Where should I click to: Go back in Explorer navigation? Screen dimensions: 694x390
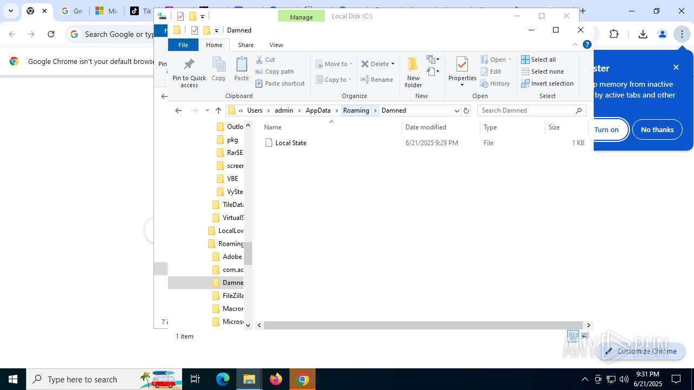[178, 110]
